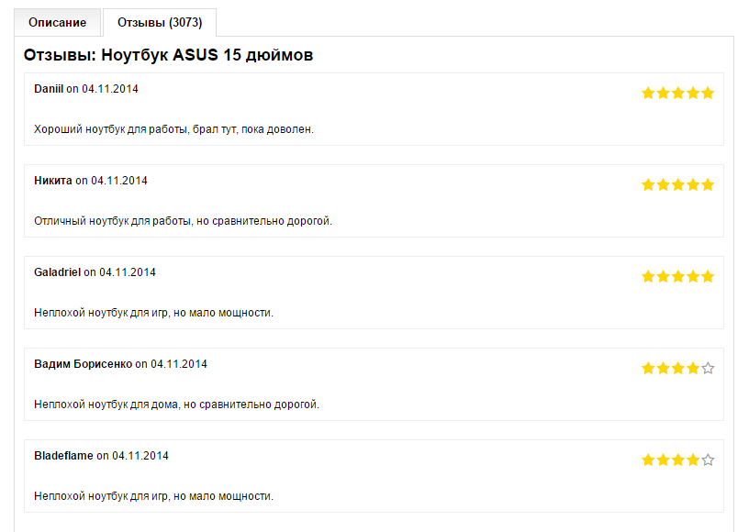749x532 pixels.
Task: Select the Отзывы (3073) tab
Action: click(160, 22)
